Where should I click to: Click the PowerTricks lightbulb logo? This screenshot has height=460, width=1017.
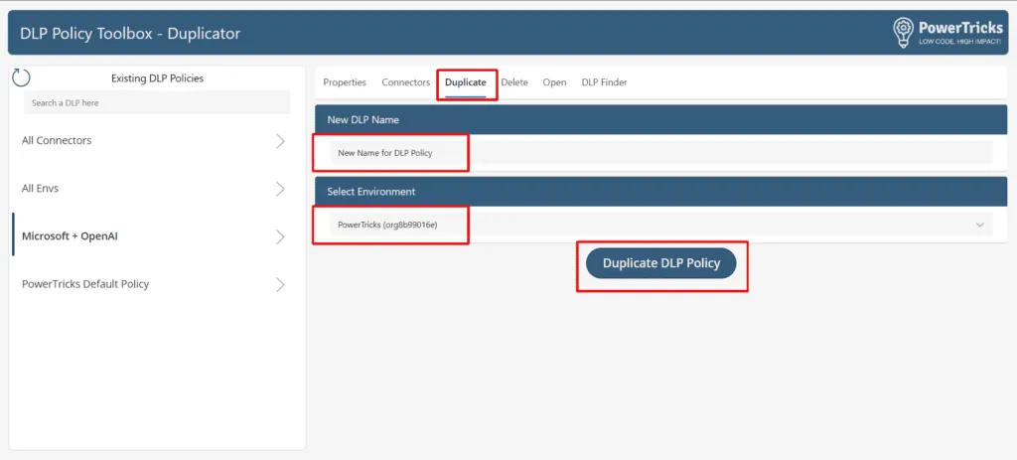[x=904, y=33]
